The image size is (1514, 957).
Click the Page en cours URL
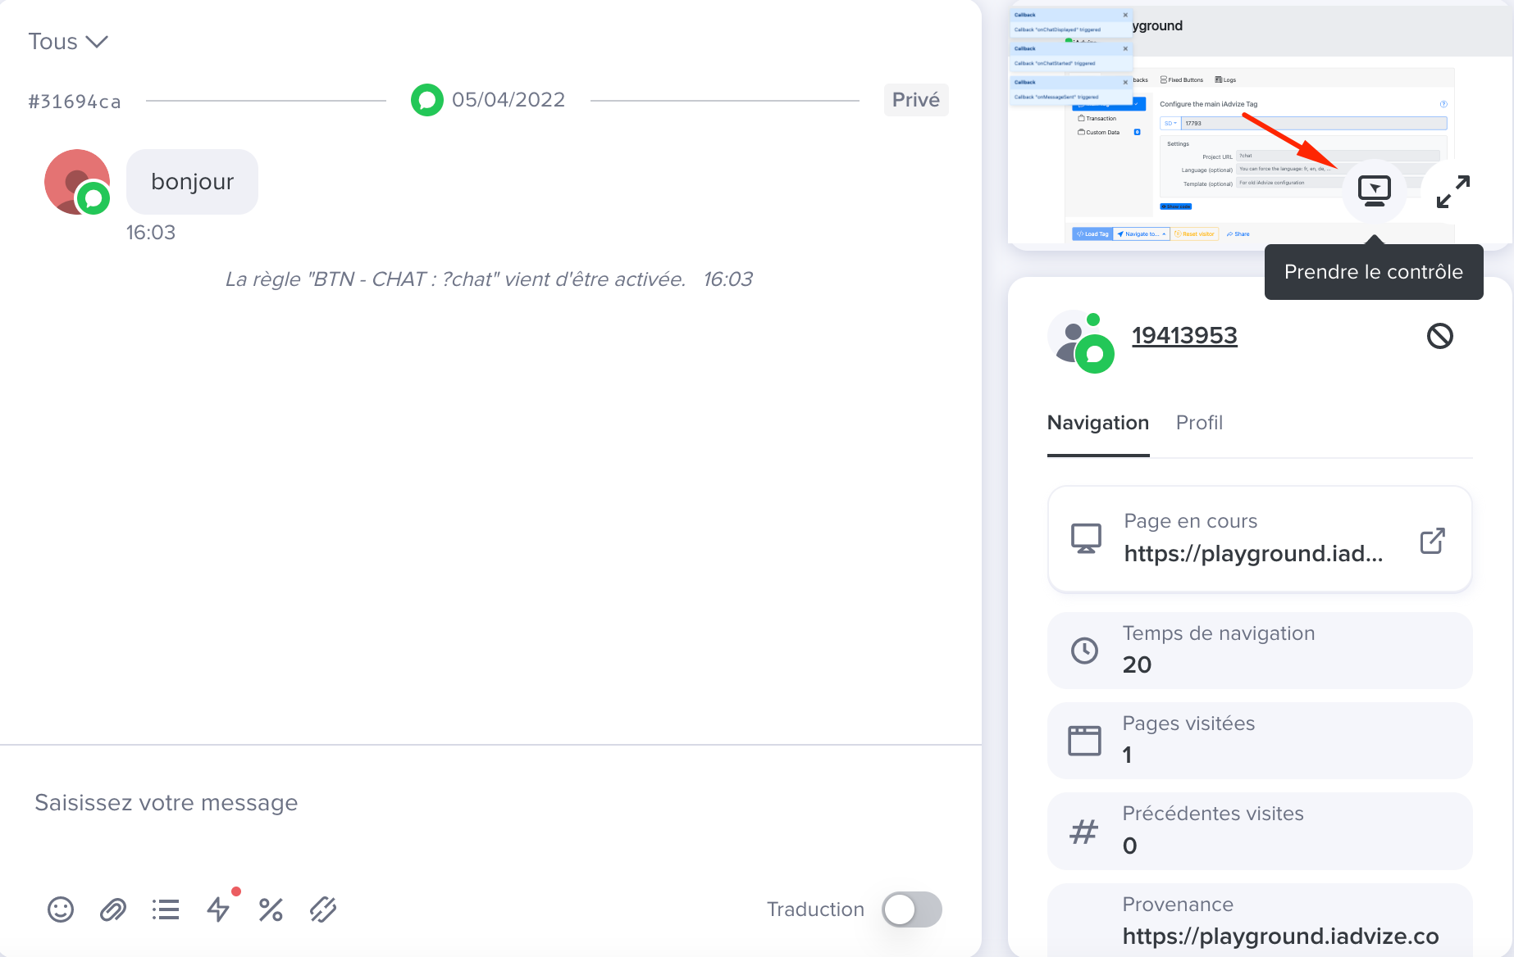1253,554
